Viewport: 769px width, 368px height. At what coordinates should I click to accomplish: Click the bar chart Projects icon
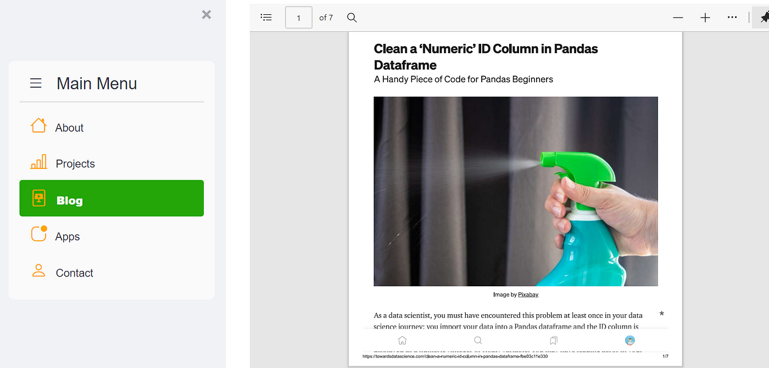click(x=38, y=162)
